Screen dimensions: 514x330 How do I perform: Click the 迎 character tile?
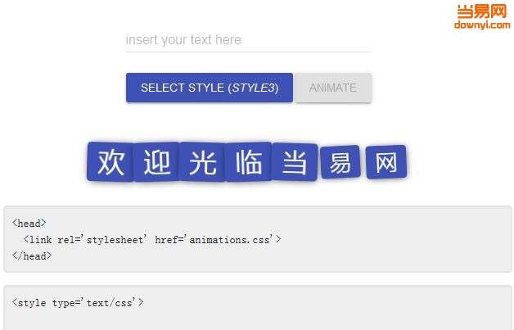point(156,161)
